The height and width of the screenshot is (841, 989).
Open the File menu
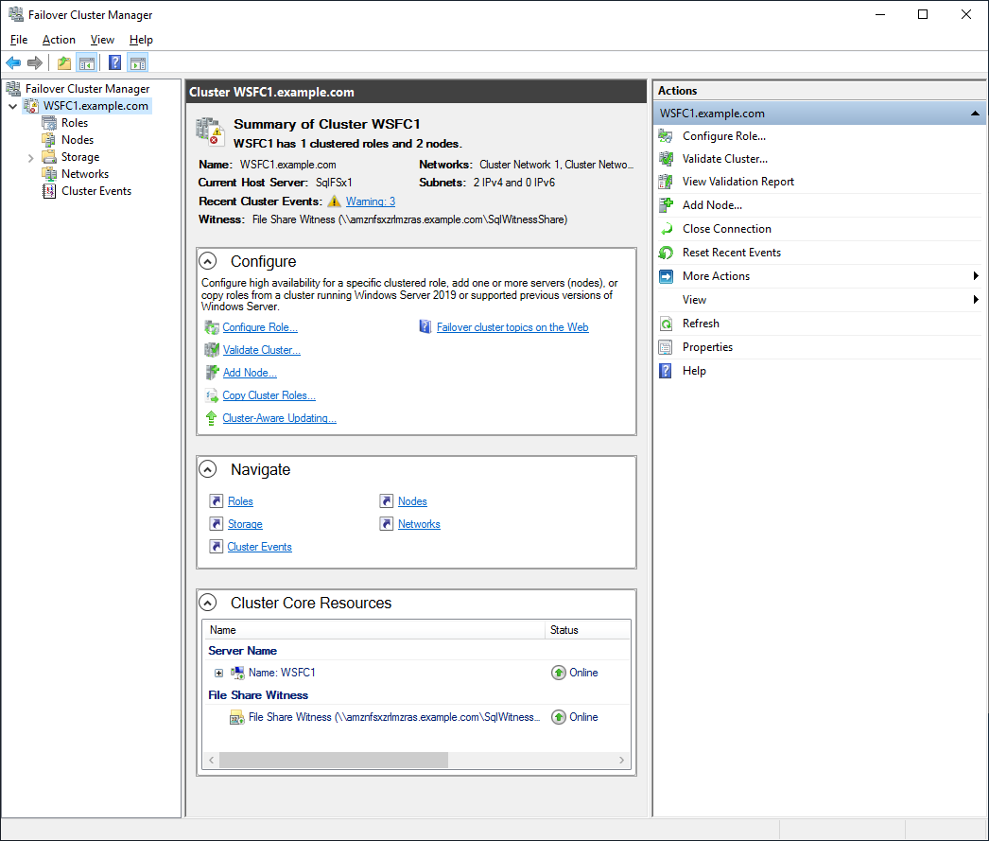[x=19, y=40]
